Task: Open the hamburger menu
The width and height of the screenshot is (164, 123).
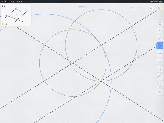Action: click(x=151, y=8)
